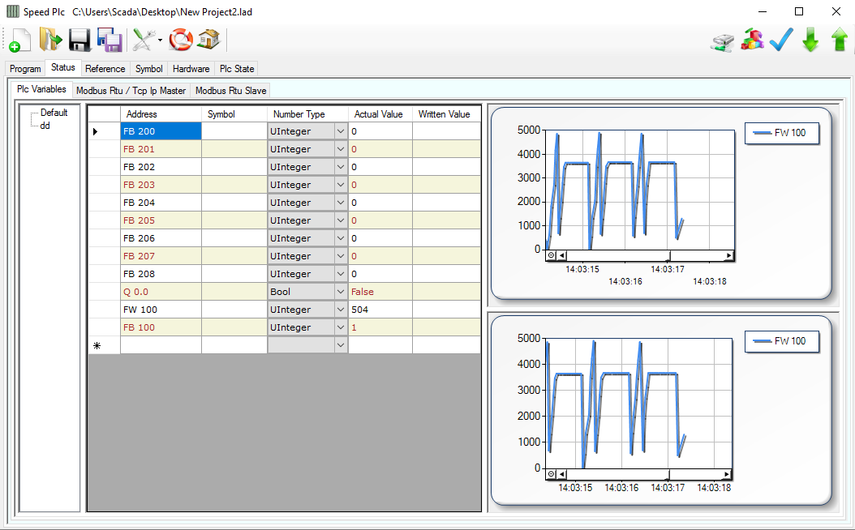Open the Modbus Rtu Slave tab
This screenshot has width=855, height=530.
pyautogui.click(x=230, y=91)
